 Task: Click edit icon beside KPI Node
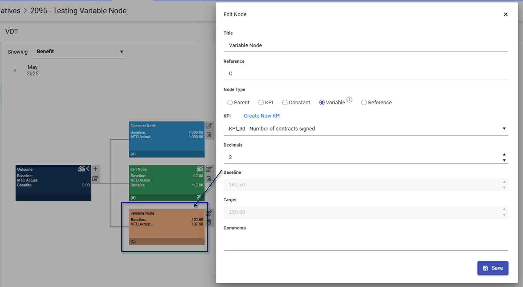tap(208, 169)
